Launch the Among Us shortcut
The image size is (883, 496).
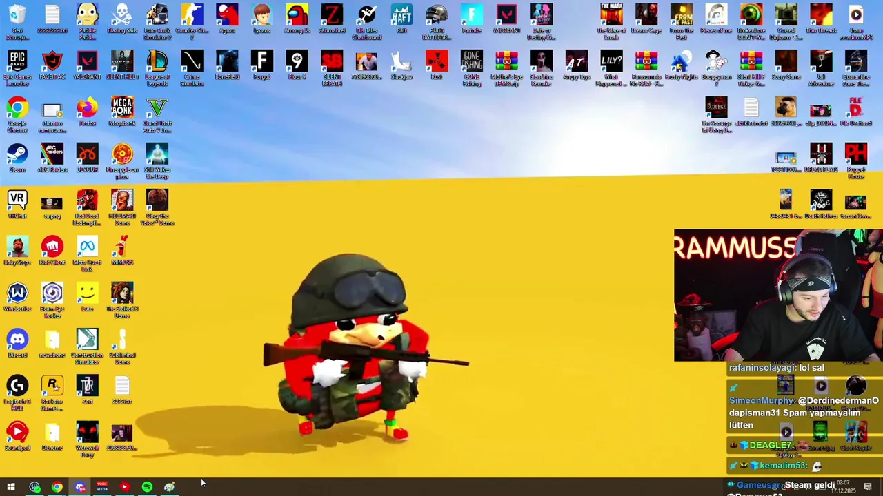tap(297, 19)
